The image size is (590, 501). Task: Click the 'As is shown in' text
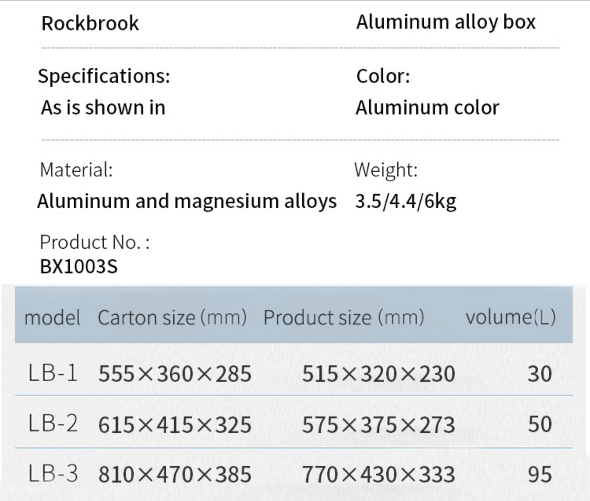pyautogui.click(x=103, y=108)
